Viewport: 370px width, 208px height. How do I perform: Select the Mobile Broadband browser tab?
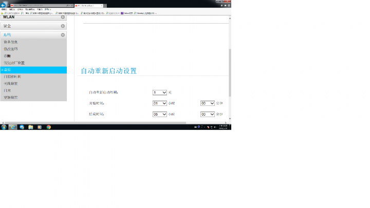pos(89,6)
